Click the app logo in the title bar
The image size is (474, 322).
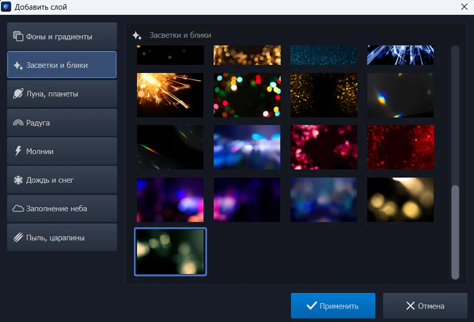(x=6, y=7)
